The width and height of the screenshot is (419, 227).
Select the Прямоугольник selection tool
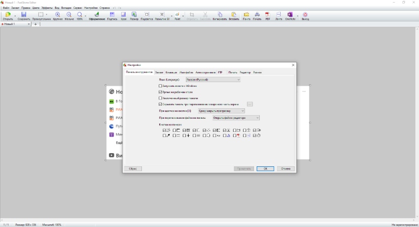(41, 16)
